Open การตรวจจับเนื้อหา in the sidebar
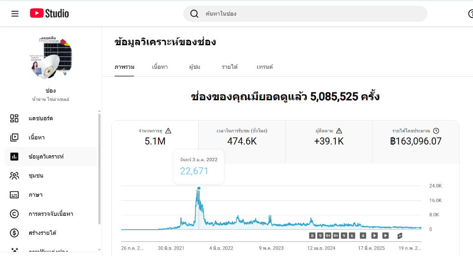 coord(51,214)
